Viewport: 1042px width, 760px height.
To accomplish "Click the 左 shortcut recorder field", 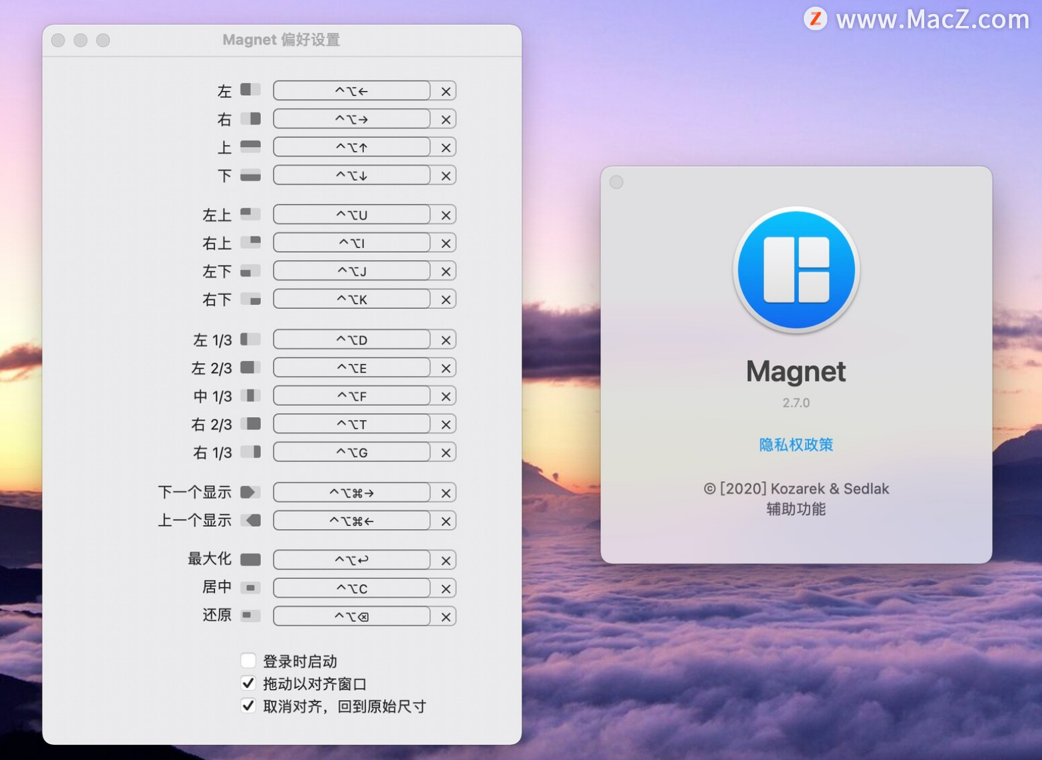I will (351, 91).
